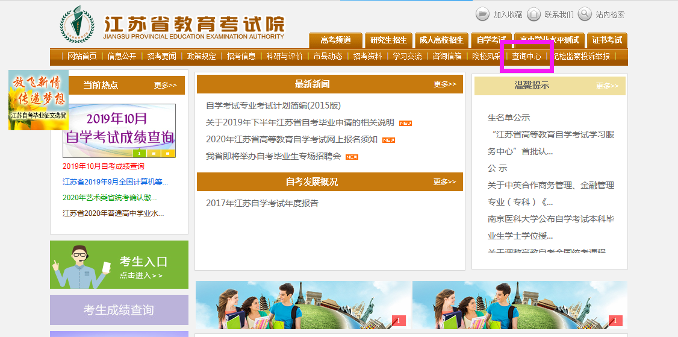Open the 院校风采 menu item
678x337 pixels.
[487, 56]
